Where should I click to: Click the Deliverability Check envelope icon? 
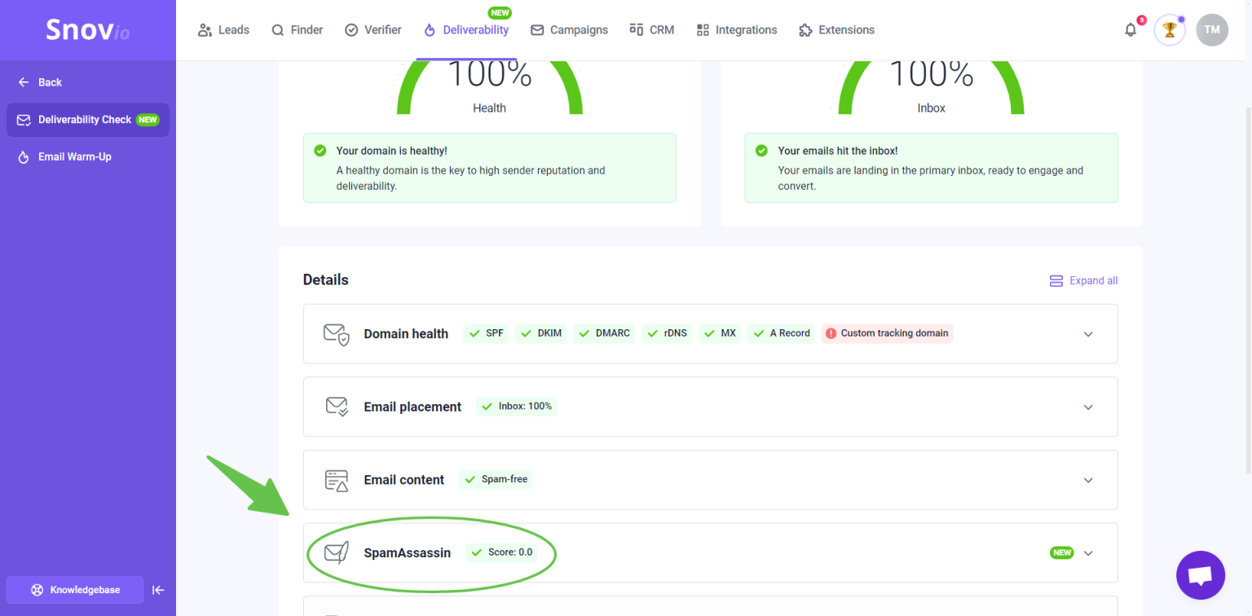click(x=24, y=120)
